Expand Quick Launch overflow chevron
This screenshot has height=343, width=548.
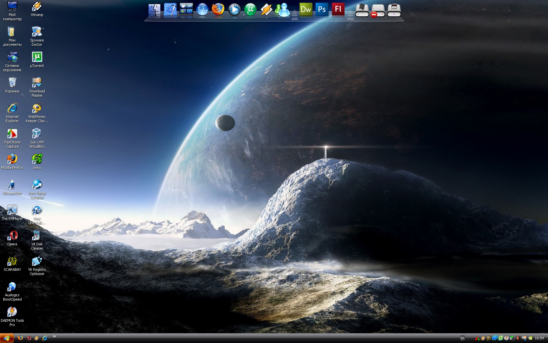click(x=54, y=336)
